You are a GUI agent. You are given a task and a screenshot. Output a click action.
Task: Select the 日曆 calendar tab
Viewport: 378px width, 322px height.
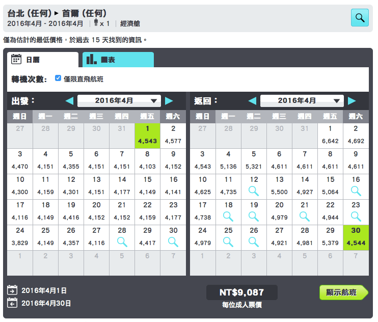(43, 60)
